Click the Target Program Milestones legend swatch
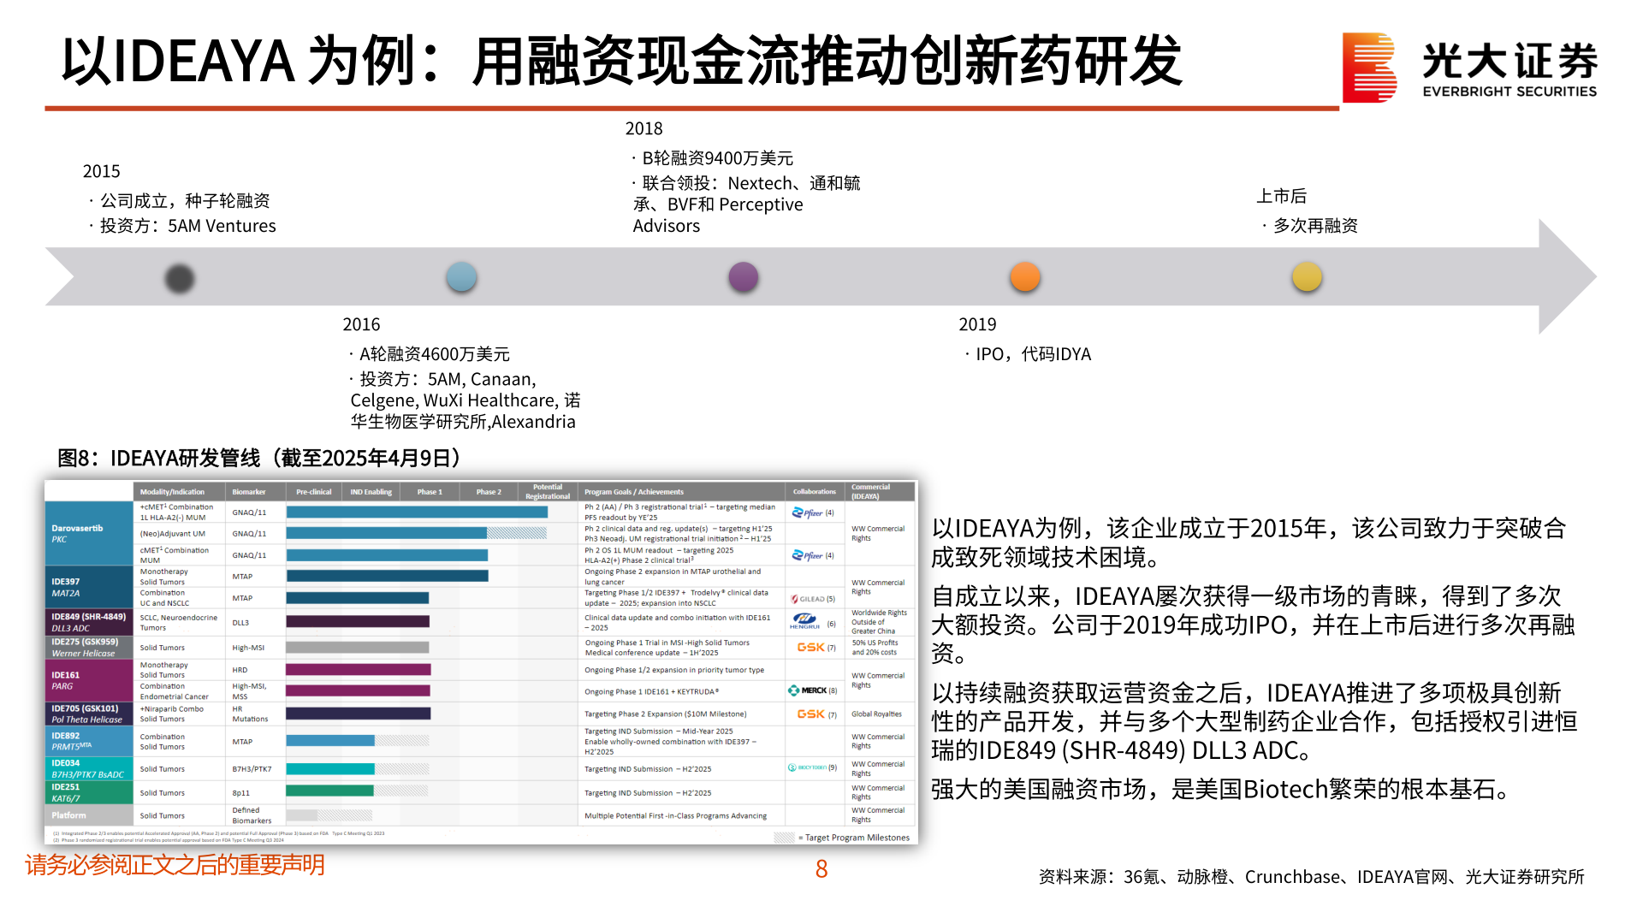 click(x=784, y=838)
